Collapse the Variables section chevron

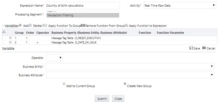tap(3, 26)
